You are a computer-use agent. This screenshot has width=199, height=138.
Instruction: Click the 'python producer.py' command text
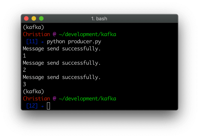click(74, 42)
